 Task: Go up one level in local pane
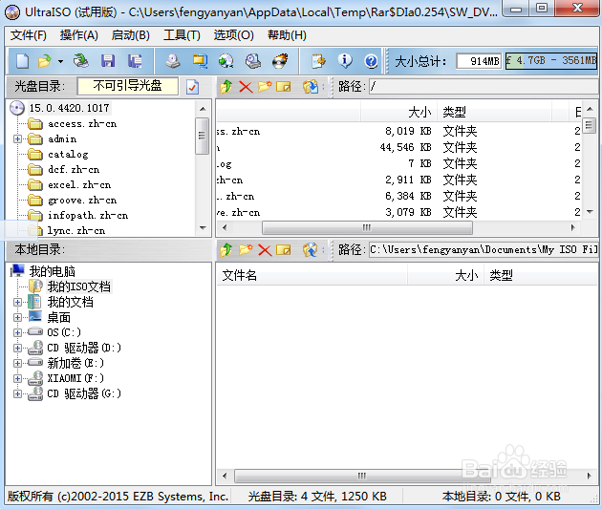pyautogui.click(x=226, y=250)
